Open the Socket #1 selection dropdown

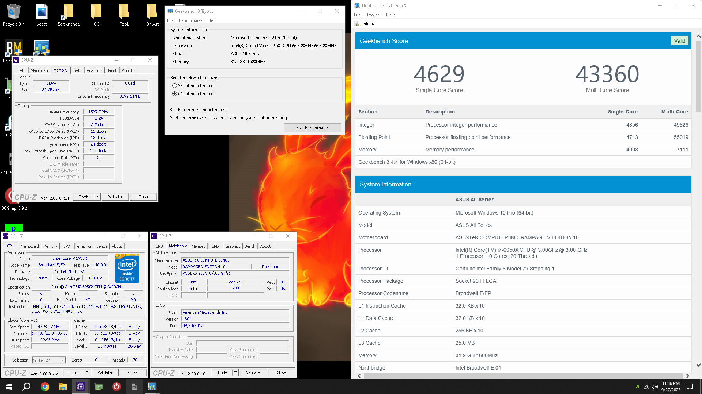point(49,360)
